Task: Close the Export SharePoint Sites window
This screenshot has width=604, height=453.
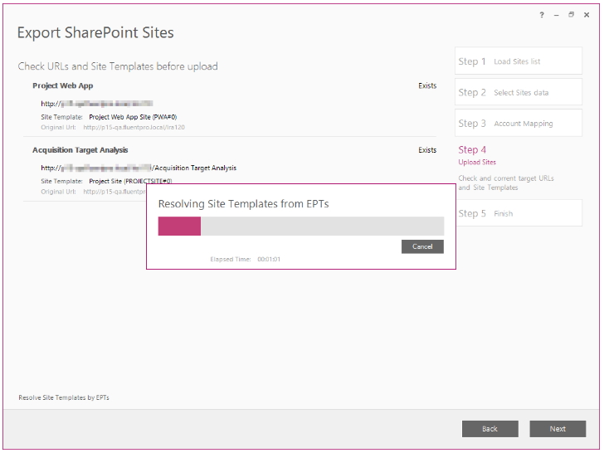Action: [587, 15]
